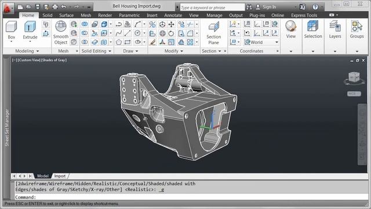The width and height of the screenshot is (371, 209).
Task: Switch to the Express Tools tab
Action: tap(304, 15)
